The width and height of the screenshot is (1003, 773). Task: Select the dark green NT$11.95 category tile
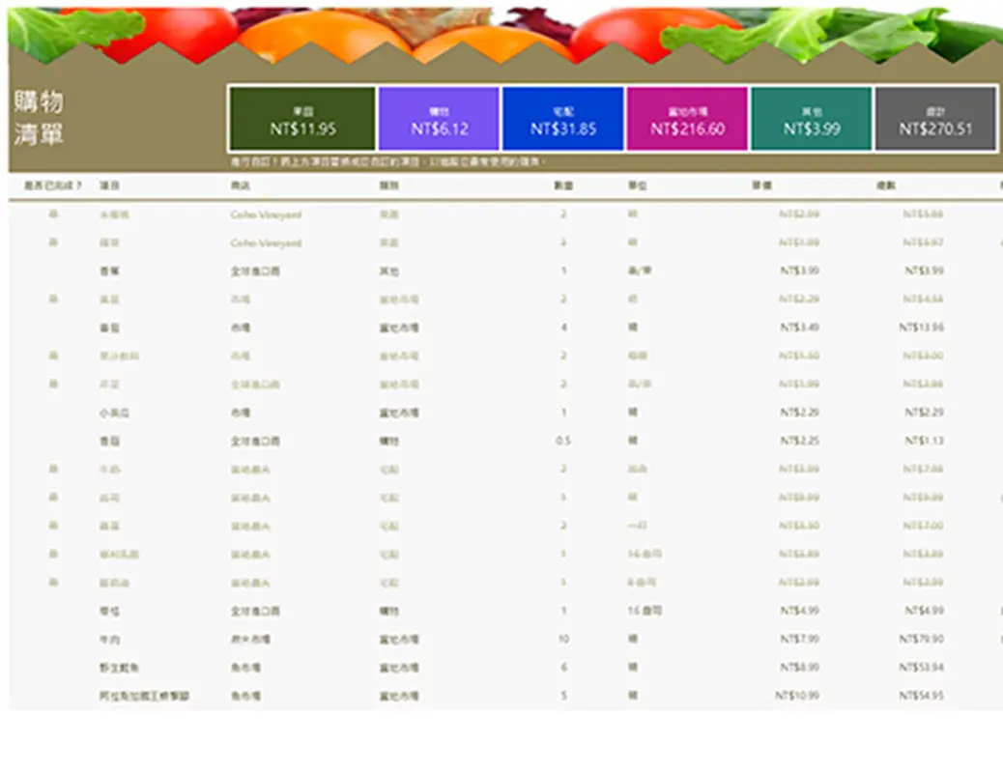tap(301, 119)
